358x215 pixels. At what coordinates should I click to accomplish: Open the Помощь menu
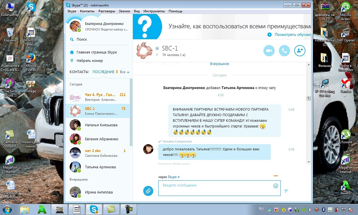[x=175, y=11]
